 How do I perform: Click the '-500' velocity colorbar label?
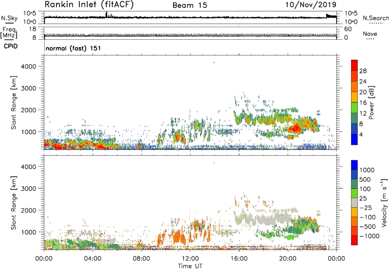tap(367, 227)
